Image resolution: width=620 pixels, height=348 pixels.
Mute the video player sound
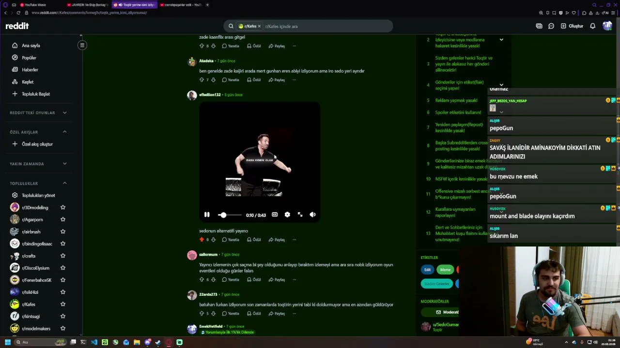[312, 215]
